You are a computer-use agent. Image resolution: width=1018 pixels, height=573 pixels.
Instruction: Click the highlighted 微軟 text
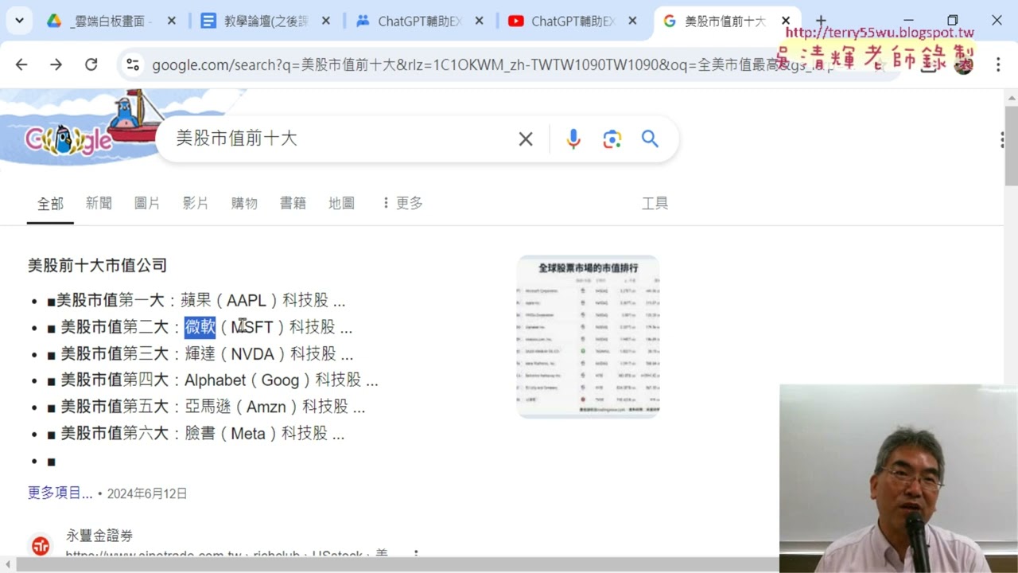point(200,327)
